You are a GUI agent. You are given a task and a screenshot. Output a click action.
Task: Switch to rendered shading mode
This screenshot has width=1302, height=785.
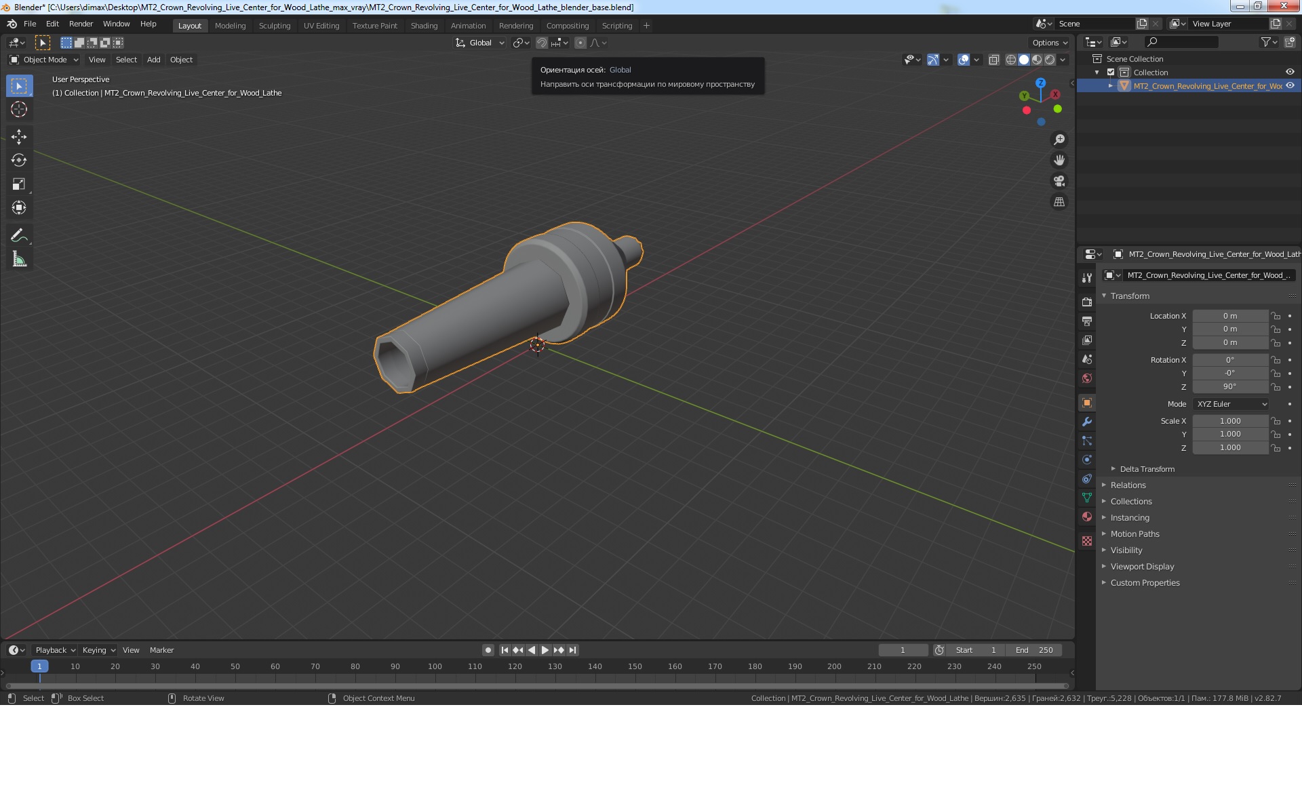pos(1050,60)
